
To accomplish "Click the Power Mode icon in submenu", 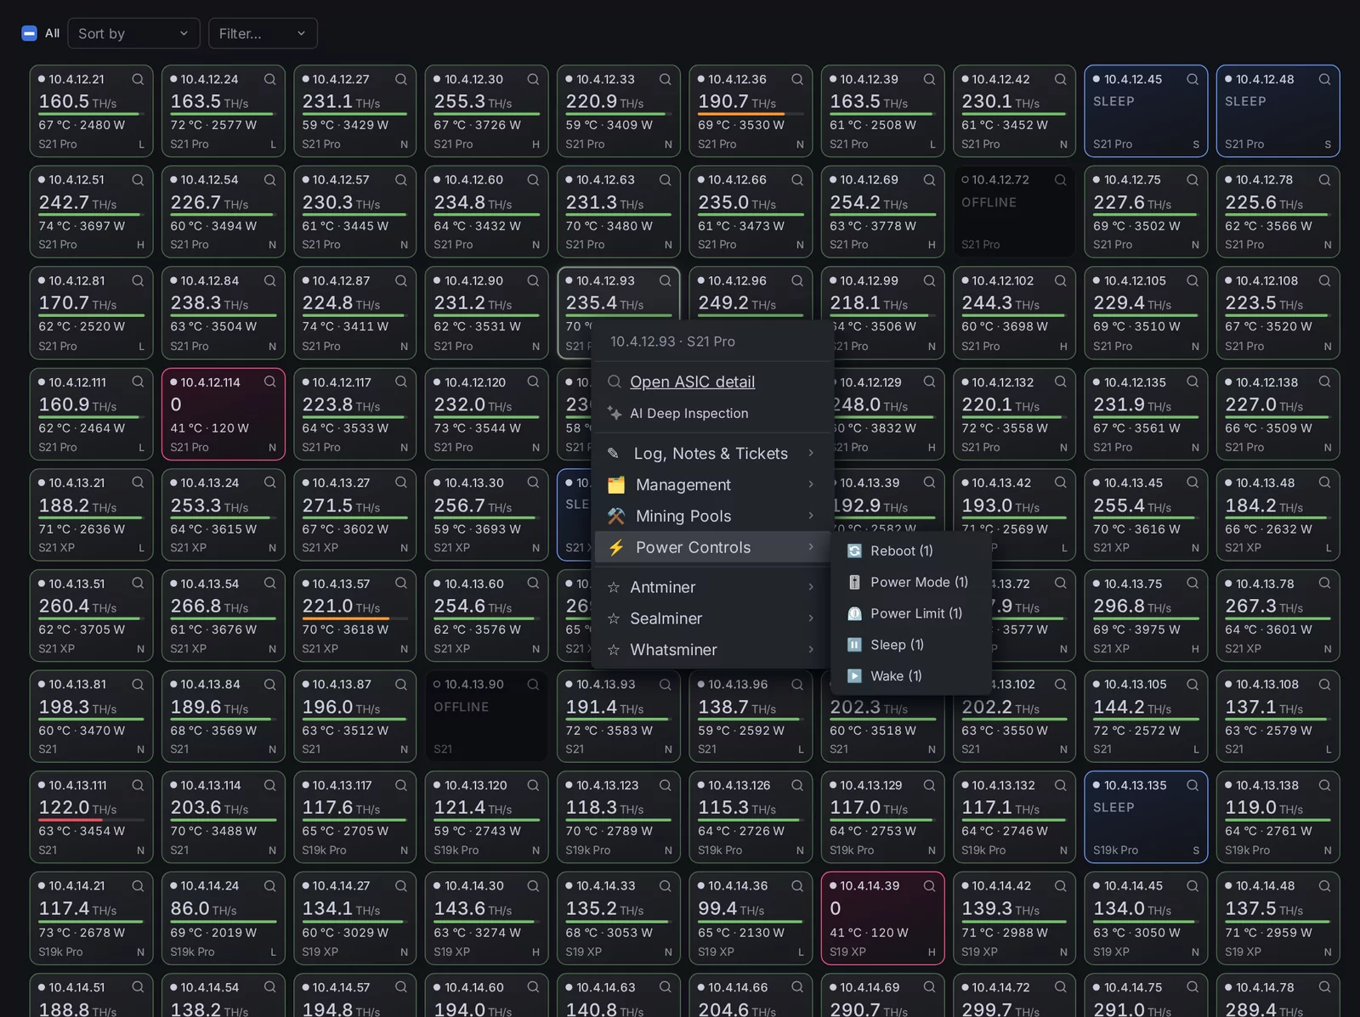I will click(x=854, y=583).
